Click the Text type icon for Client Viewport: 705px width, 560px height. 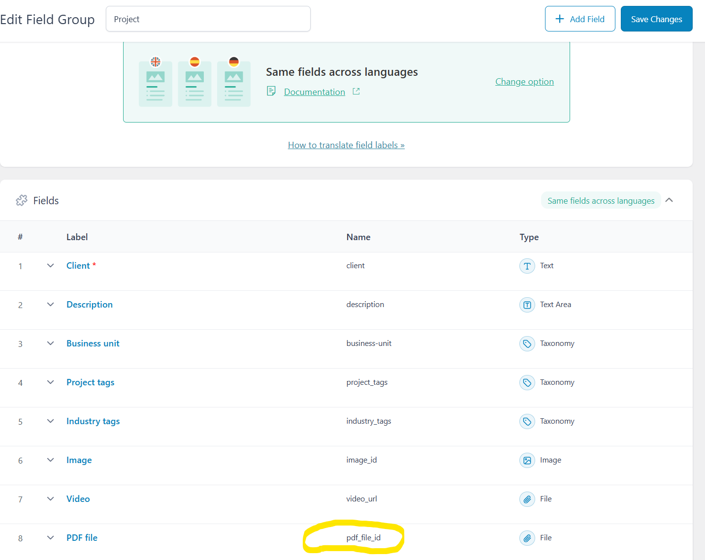[x=527, y=266]
